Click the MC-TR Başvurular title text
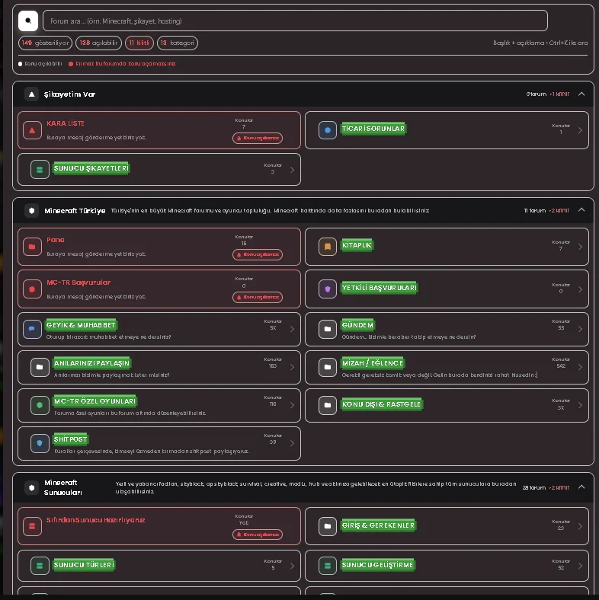This screenshot has width=599, height=600. pyautogui.click(x=78, y=282)
